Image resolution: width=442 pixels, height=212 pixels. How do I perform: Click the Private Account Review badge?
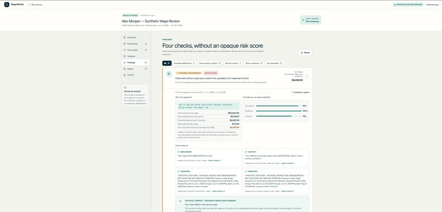pos(408,4)
